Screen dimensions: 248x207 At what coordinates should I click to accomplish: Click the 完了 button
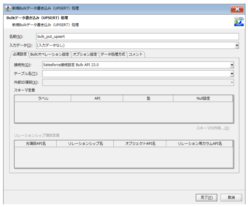(x=206, y=198)
